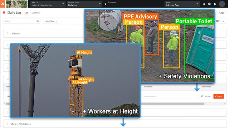Click the Create button

[219, 96]
